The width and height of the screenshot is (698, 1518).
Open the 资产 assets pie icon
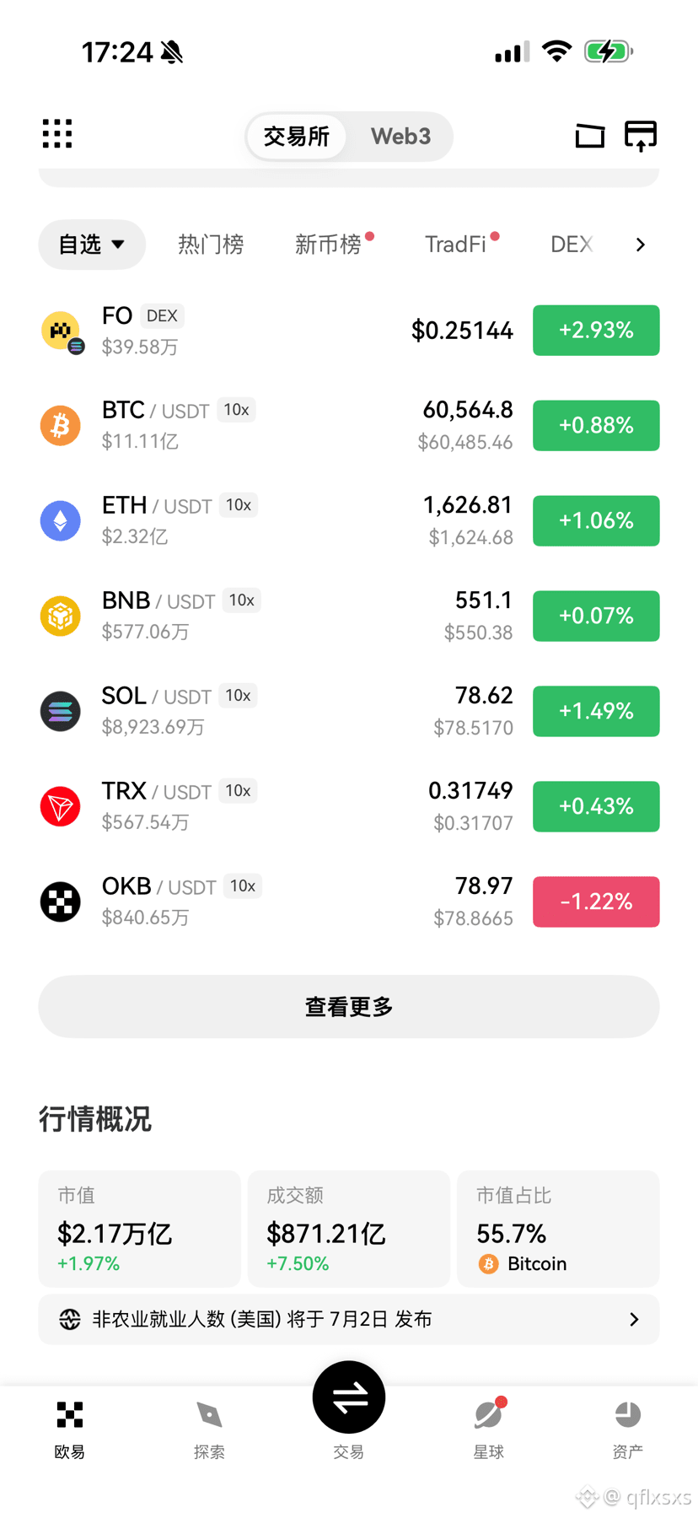[x=628, y=1414]
